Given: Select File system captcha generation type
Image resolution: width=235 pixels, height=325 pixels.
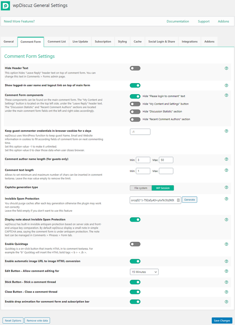Looking at the screenshot, I should pyautogui.click(x=141, y=188).
